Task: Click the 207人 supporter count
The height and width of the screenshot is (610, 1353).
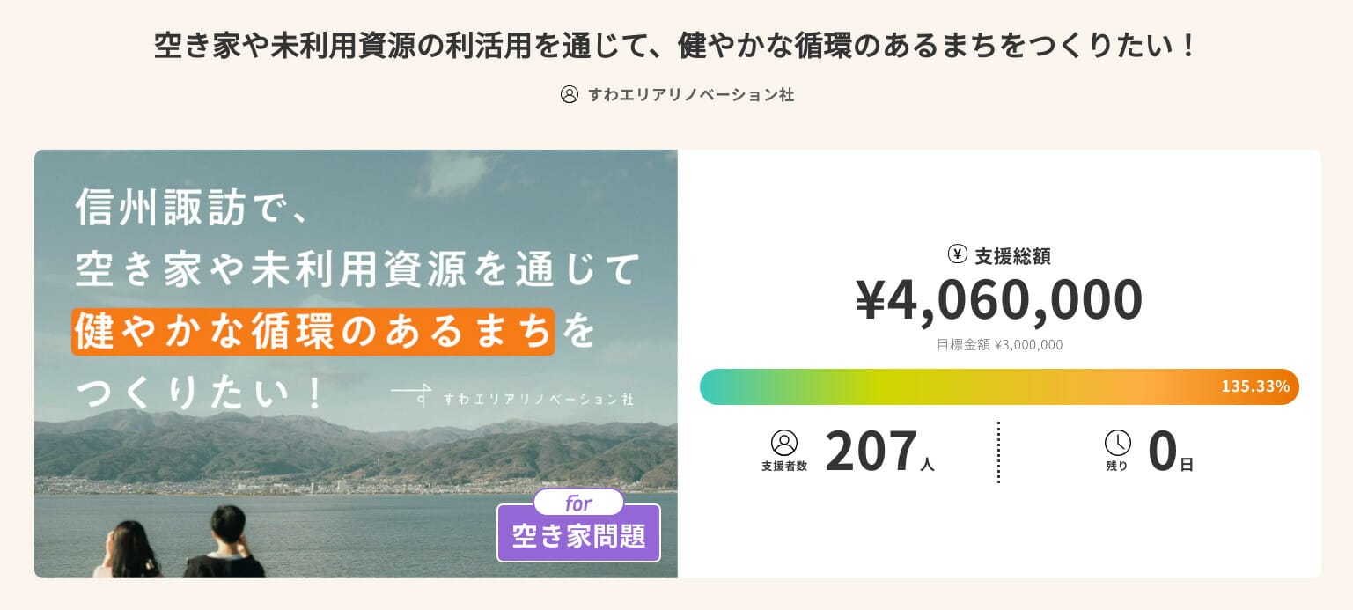Action: (879, 452)
